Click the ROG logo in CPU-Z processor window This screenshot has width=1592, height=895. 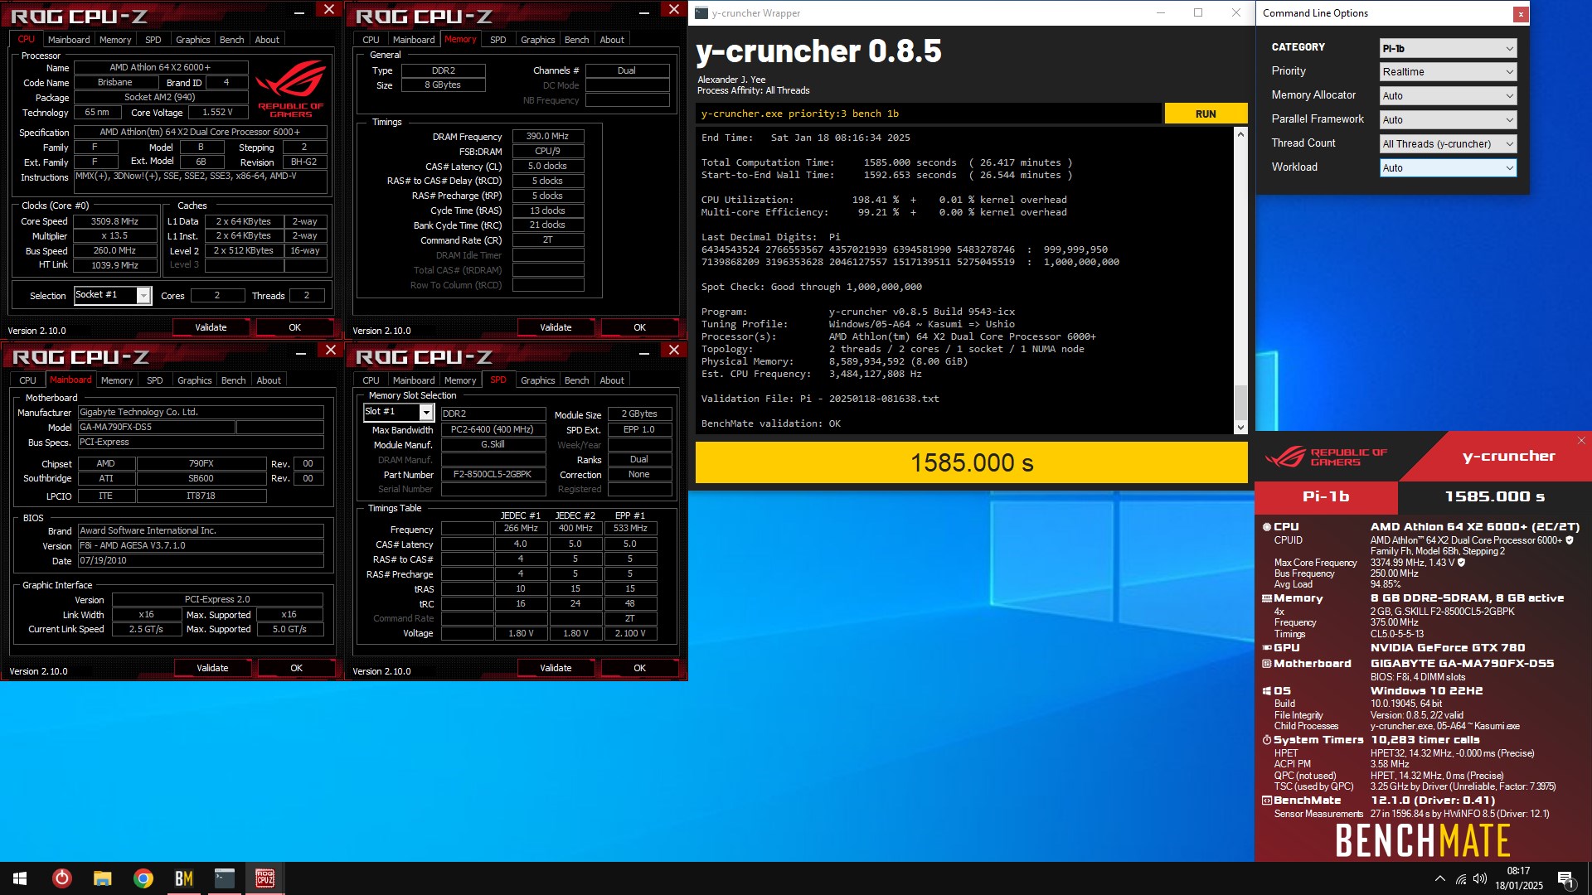click(x=290, y=88)
